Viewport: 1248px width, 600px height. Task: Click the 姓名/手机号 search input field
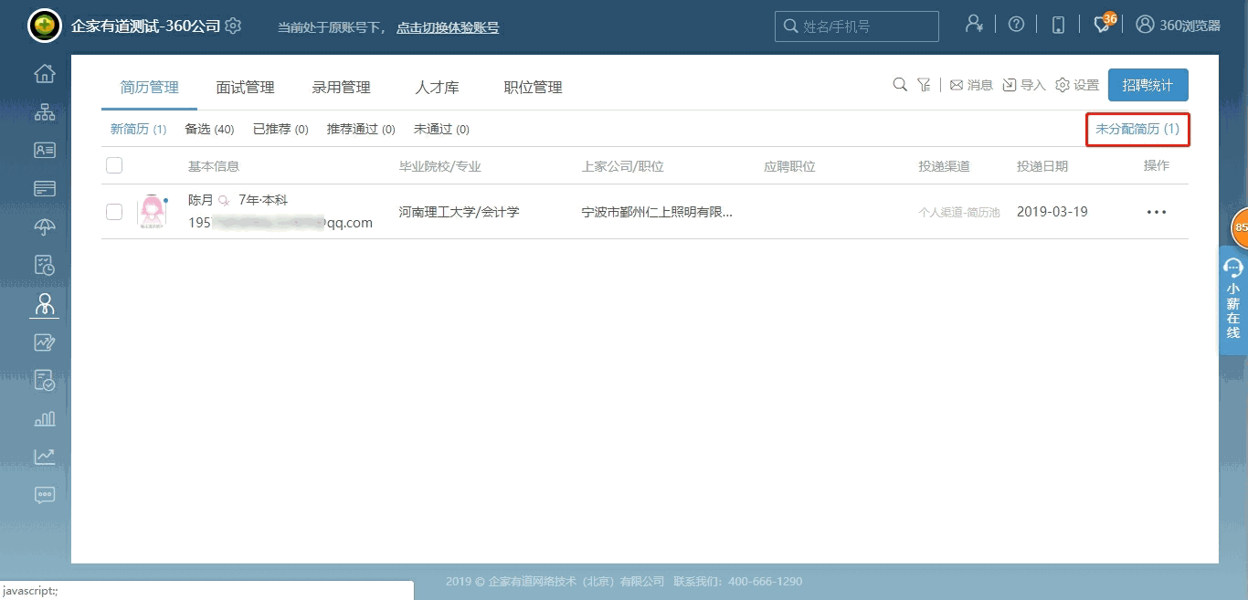coord(863,26)
